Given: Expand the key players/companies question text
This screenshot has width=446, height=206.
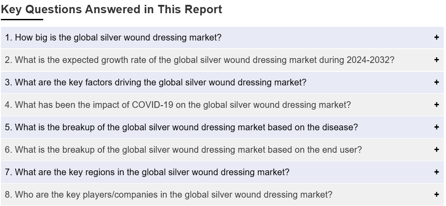Looking at the screenshot, I should click(168, 195).
